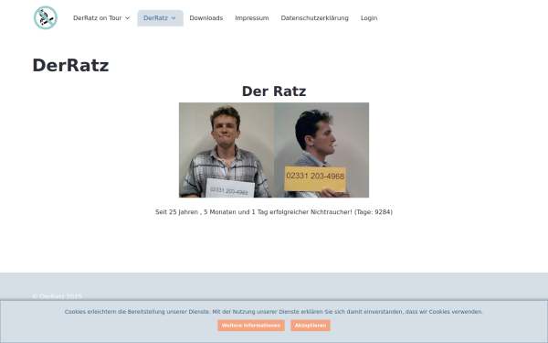This screenshot has width=548, height=343.
Task: Open the DerRatz on Tour menu
Action: [97, 18]
